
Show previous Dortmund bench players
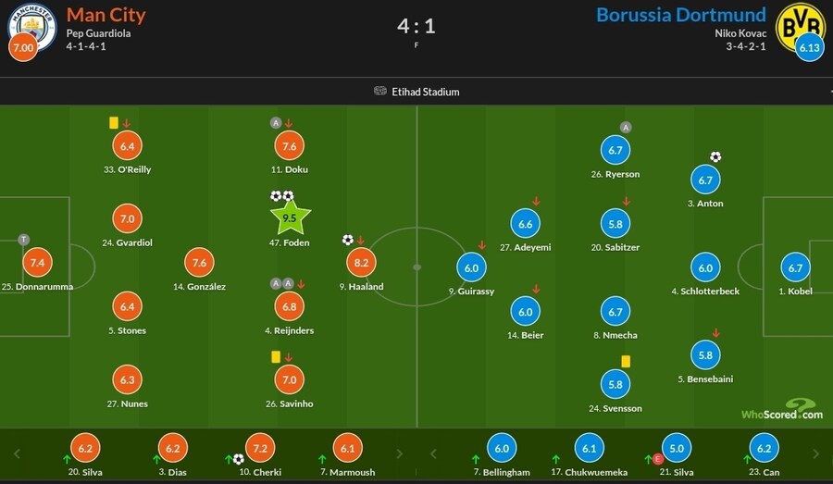pos(432,453)
